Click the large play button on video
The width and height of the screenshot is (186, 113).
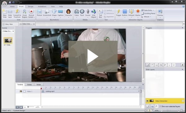click(x=93, y=56)
